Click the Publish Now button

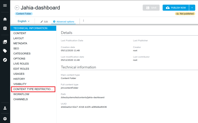176,8
